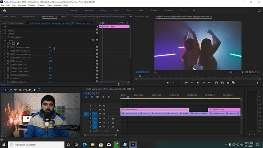This screenshot has width=263, height=148.
Task: Step back one frame
Action: tap(192, 83)
